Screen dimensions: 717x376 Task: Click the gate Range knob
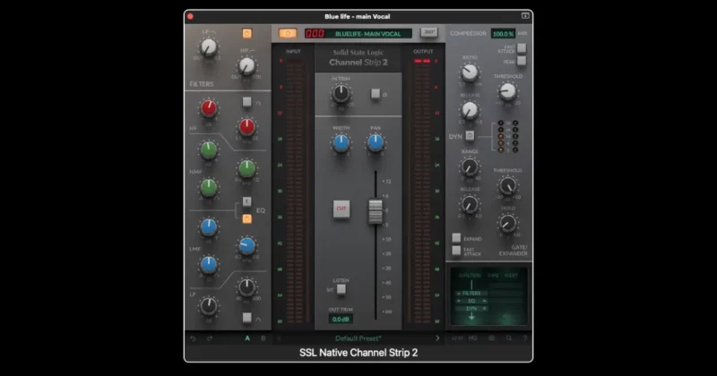(x=470, y=167)
